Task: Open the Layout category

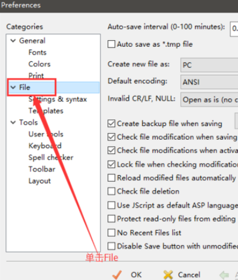Action: [x=40, y=181]
